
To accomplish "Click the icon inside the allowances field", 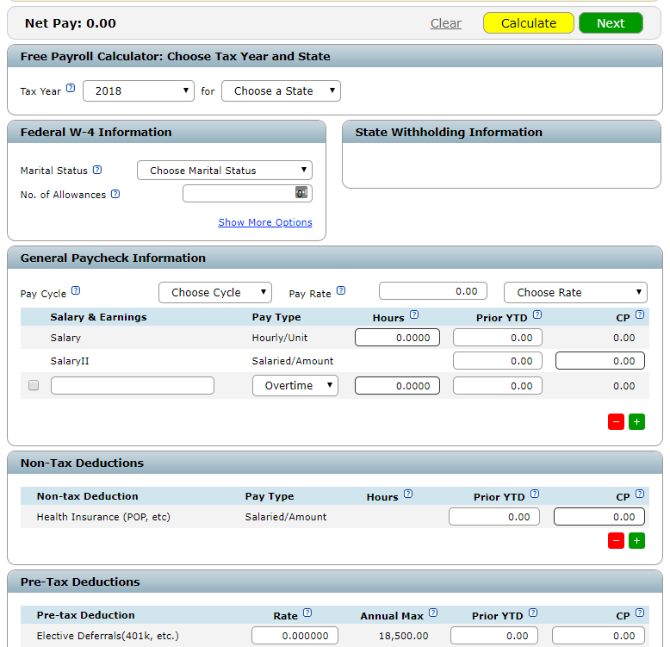I will pyautogui.click(x=301, y=193).
